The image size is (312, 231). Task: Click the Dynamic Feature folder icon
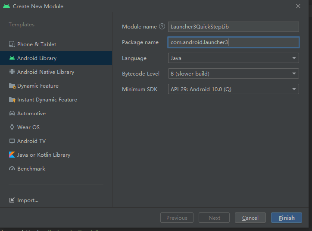(x=12, y=85)
